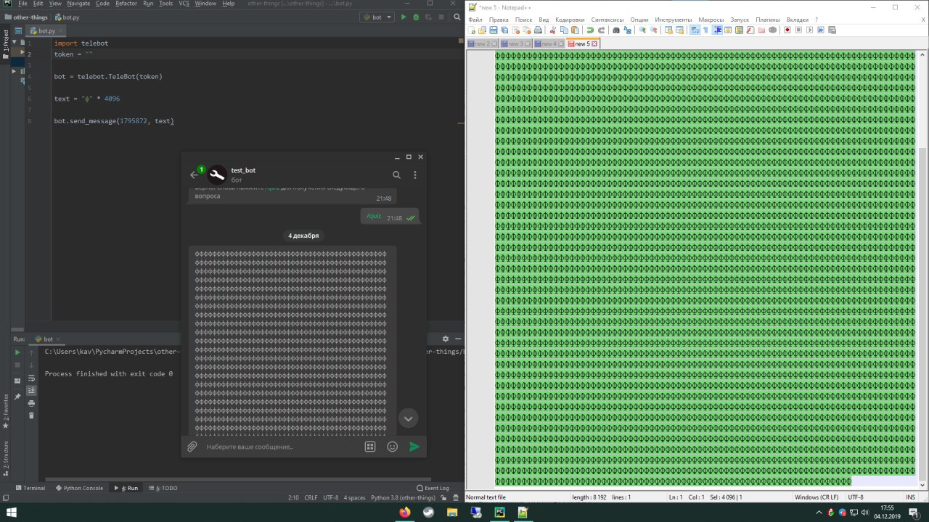Viewport: 929px width, 522px height.
Task: Toggle word wrap in Notepad++ toolbar
Action: point(695,30)
